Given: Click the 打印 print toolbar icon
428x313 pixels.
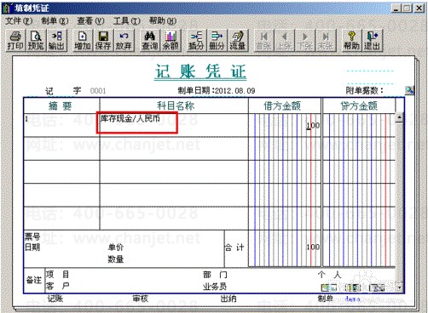Looking at the screenshot, I should [x=15, y=40].
